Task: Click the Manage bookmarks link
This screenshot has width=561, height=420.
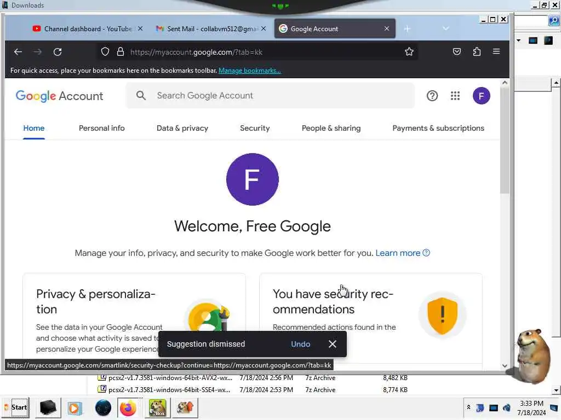Action: 249,71
